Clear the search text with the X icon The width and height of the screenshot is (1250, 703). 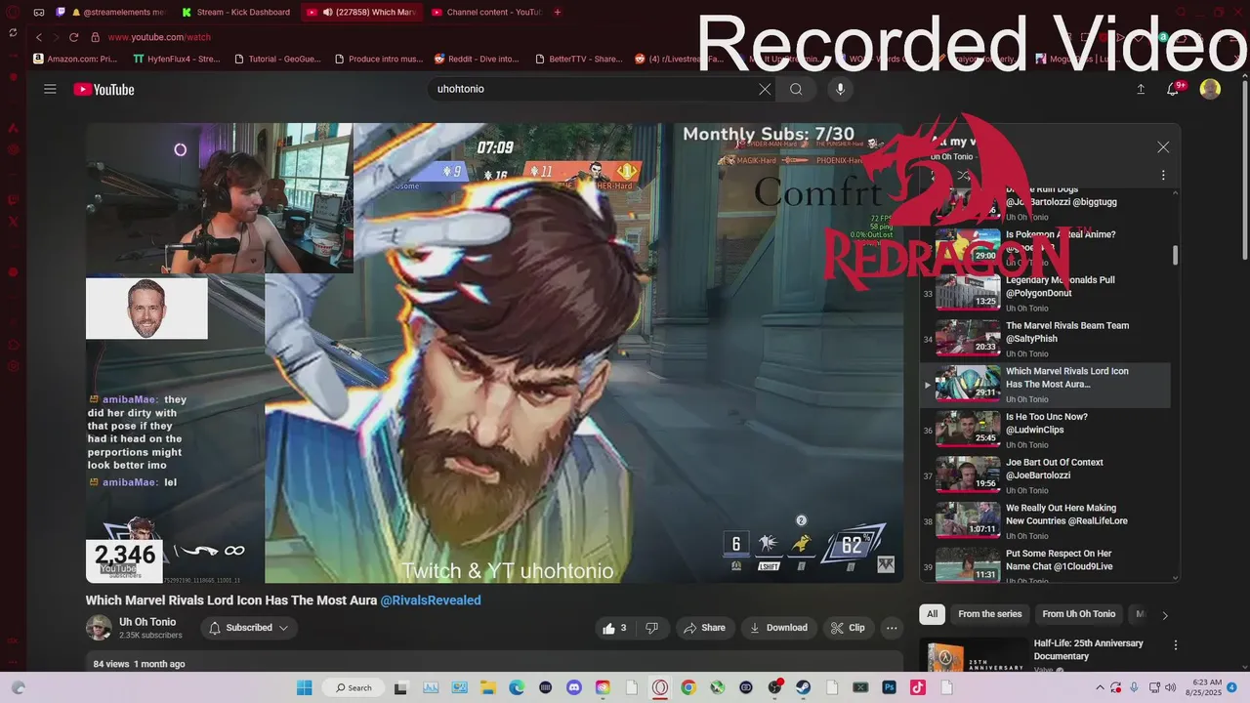[765, 89]
